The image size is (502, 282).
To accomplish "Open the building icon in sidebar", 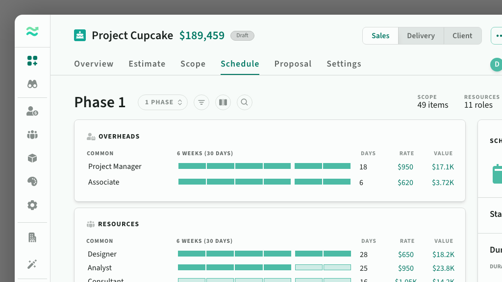I will pyautogui.click(x=32, y=237).
